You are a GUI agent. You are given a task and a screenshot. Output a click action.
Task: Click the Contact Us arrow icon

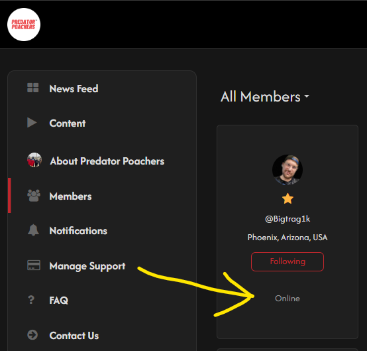click(32, 335)
